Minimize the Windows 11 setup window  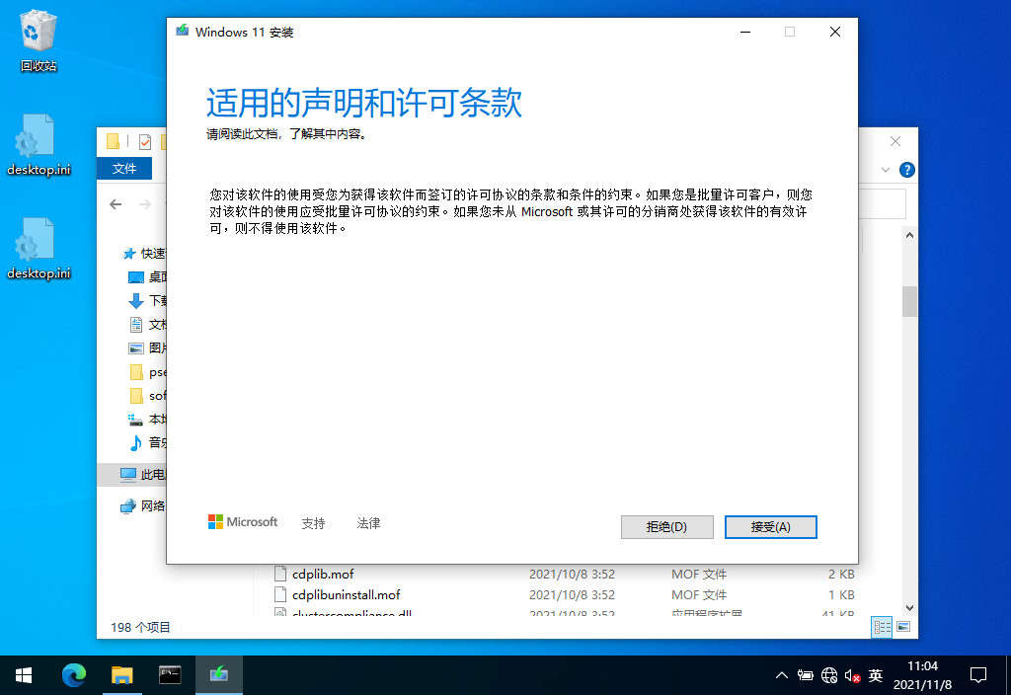[x=745, y=32]
